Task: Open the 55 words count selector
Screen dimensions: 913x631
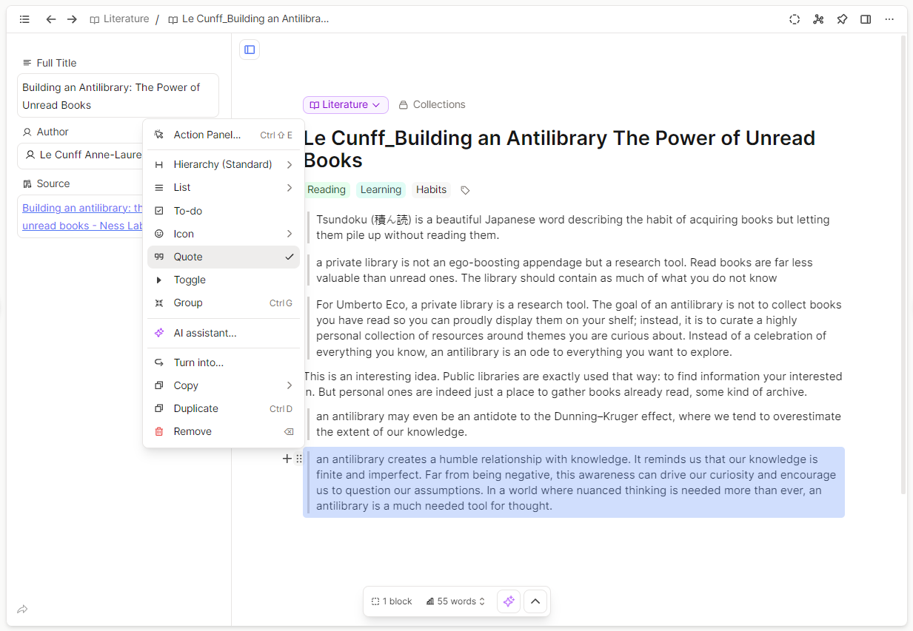Action: tap(456, 601)
